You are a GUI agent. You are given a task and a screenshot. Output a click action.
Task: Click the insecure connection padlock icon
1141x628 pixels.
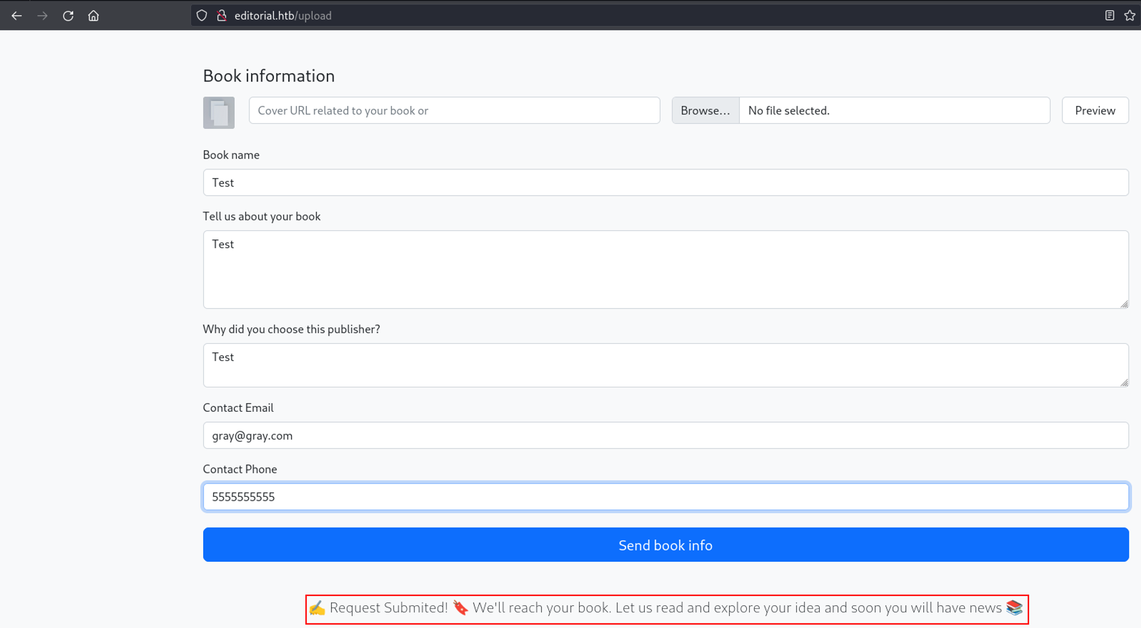pos(222,15)
